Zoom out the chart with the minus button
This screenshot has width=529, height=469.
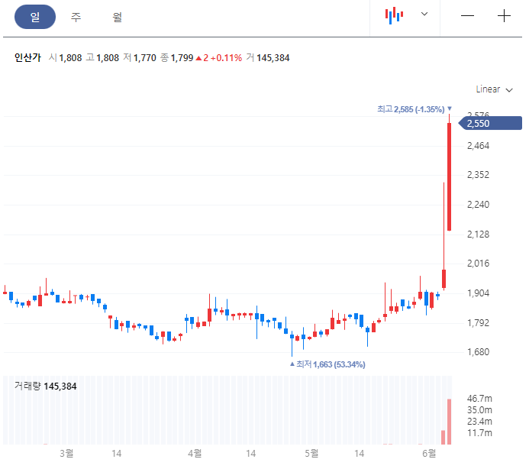point(468,16)
